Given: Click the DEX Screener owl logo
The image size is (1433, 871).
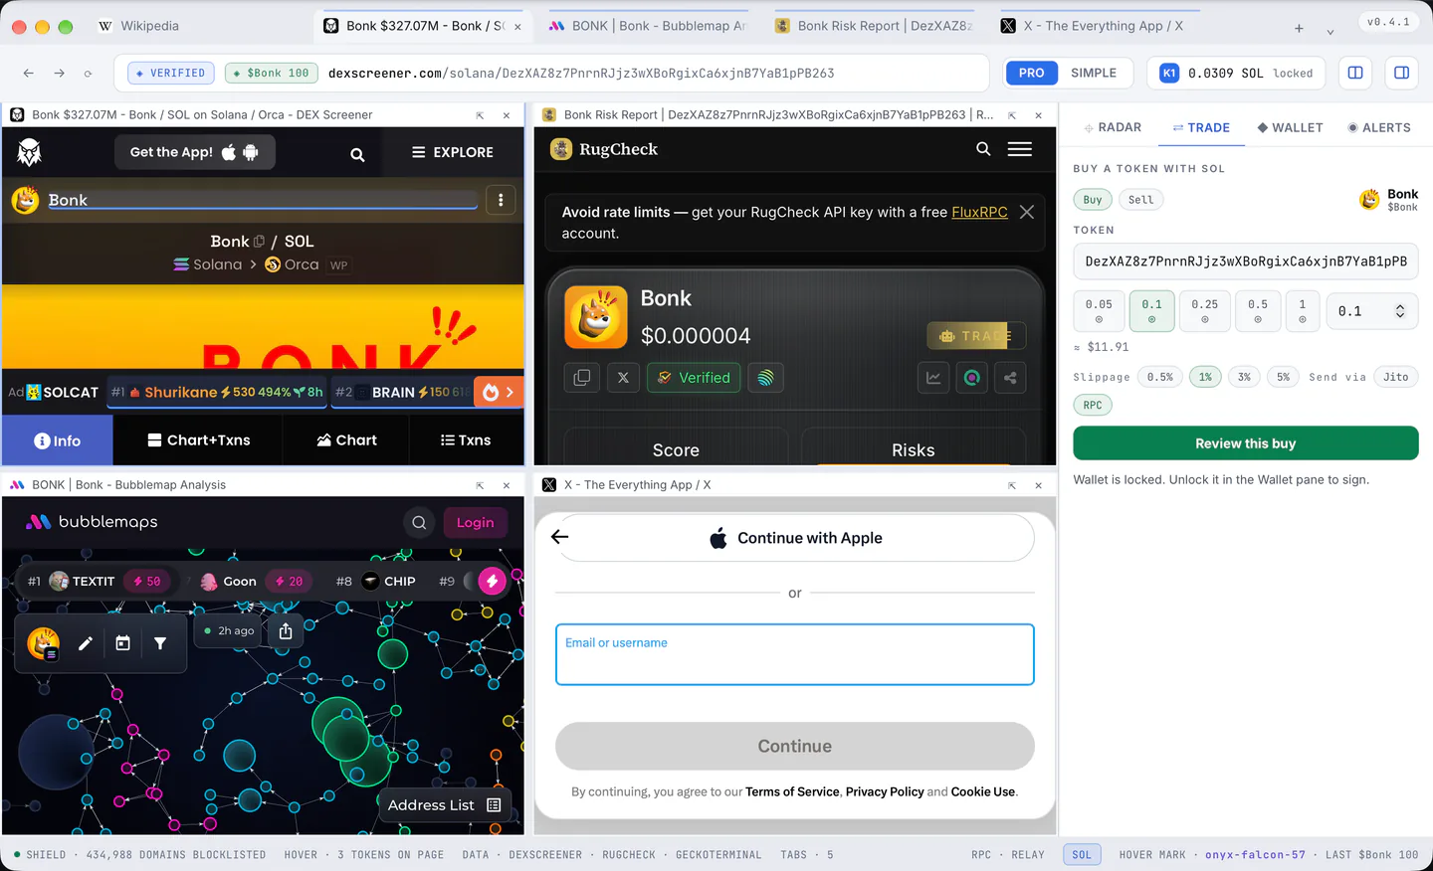Looking at the screenshot, I should point(30,152).
